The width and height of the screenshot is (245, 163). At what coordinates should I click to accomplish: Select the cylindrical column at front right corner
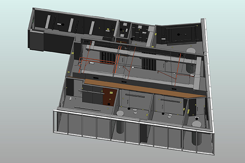tap(197, 139)
